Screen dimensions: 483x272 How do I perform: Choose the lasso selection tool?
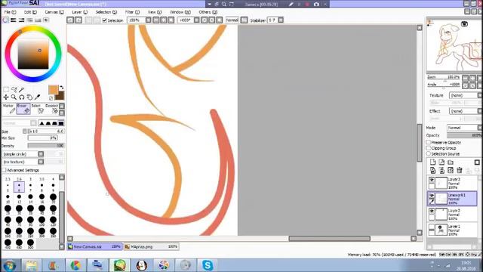(14, 90)
